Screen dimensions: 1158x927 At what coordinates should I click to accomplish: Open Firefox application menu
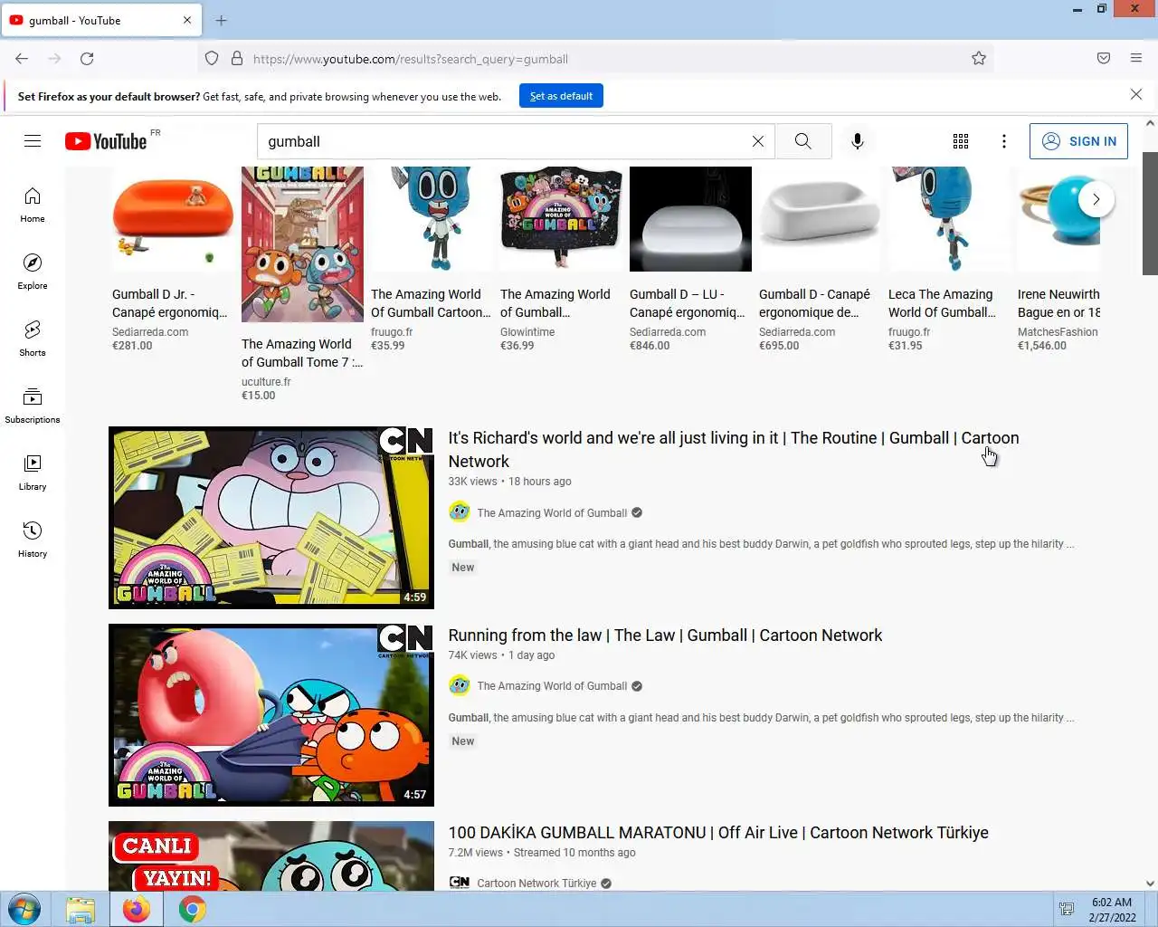click(1136, 59)
